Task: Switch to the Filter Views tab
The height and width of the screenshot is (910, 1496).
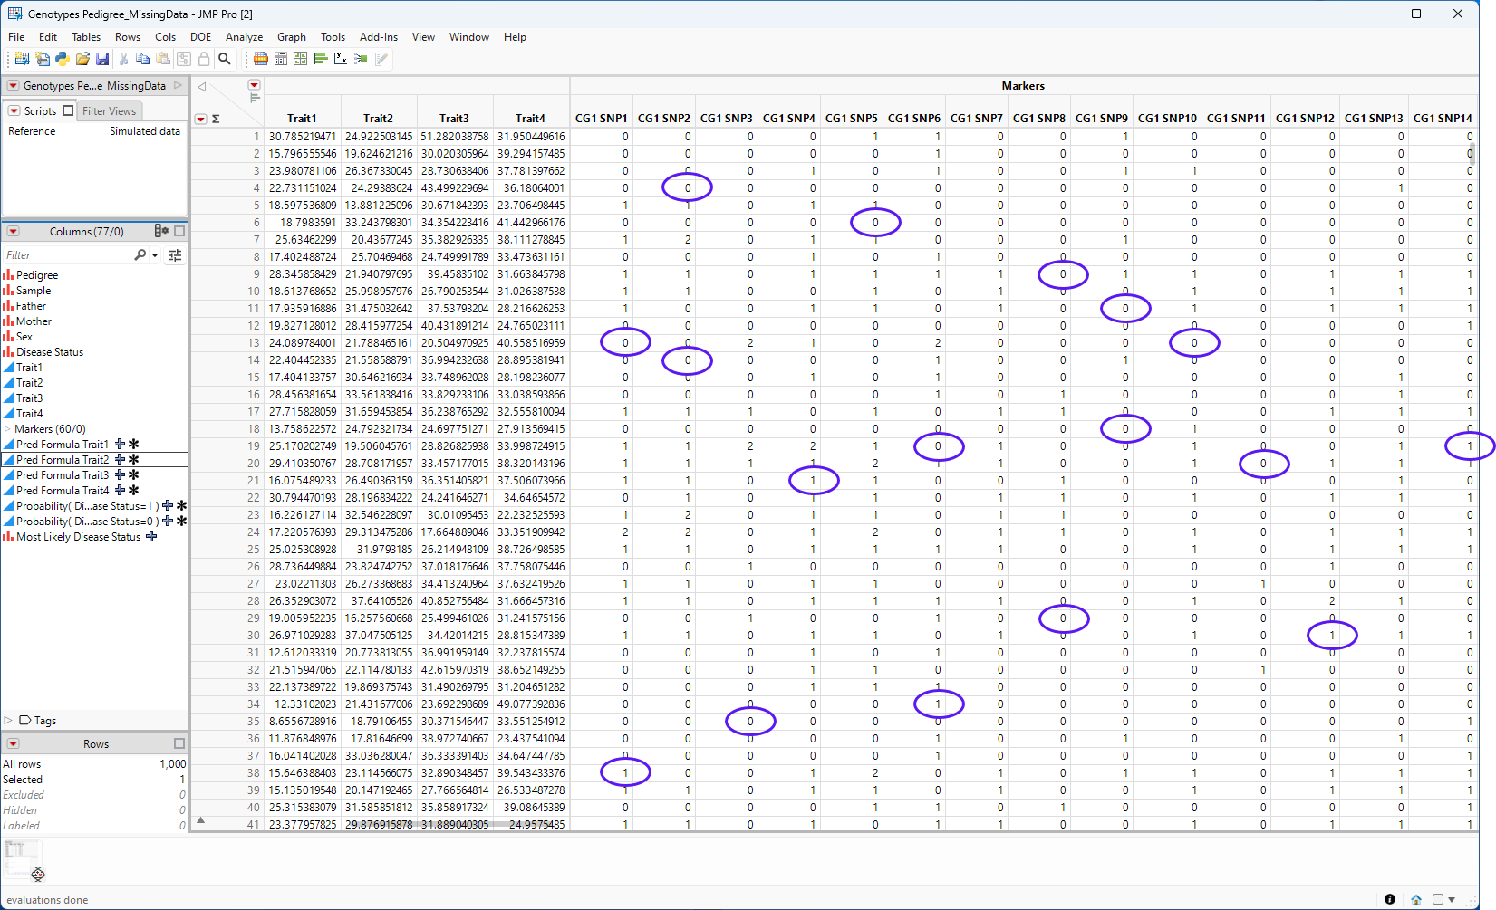Action: [x=109, y=110]
